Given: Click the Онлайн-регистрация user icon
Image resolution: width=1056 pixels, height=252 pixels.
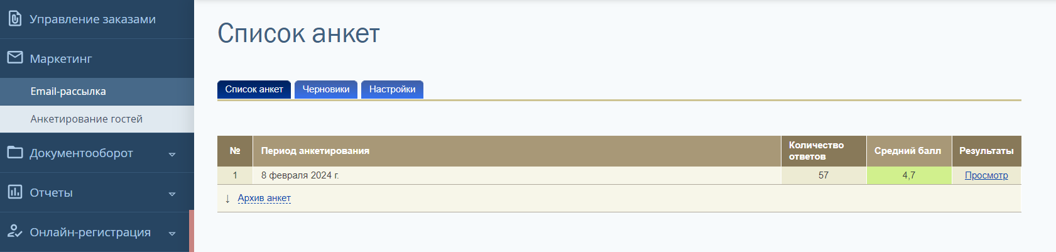Looking at the screenshot, I should point(15,231).
